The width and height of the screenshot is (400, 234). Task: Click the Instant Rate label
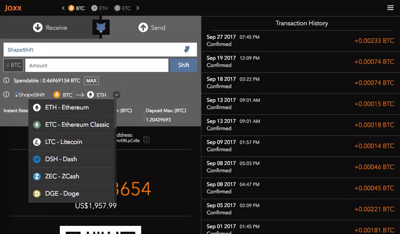pyautogui.click(x=16, y=111)
